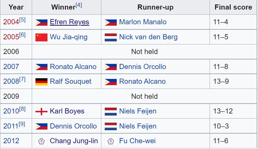Click the China flag beside Wu Jia-qing
Image resolution: width=258 pixels, height=149 pixels.
click(42, 37)
